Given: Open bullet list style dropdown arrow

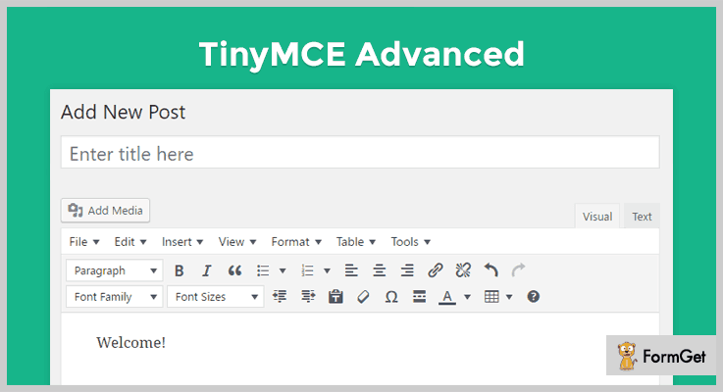Looking at the screenshot, I should 283,270.
